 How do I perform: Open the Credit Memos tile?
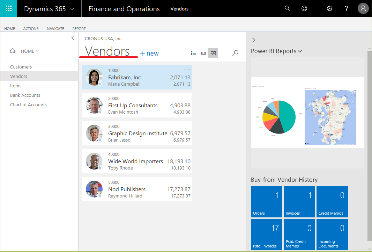[332, 202]
